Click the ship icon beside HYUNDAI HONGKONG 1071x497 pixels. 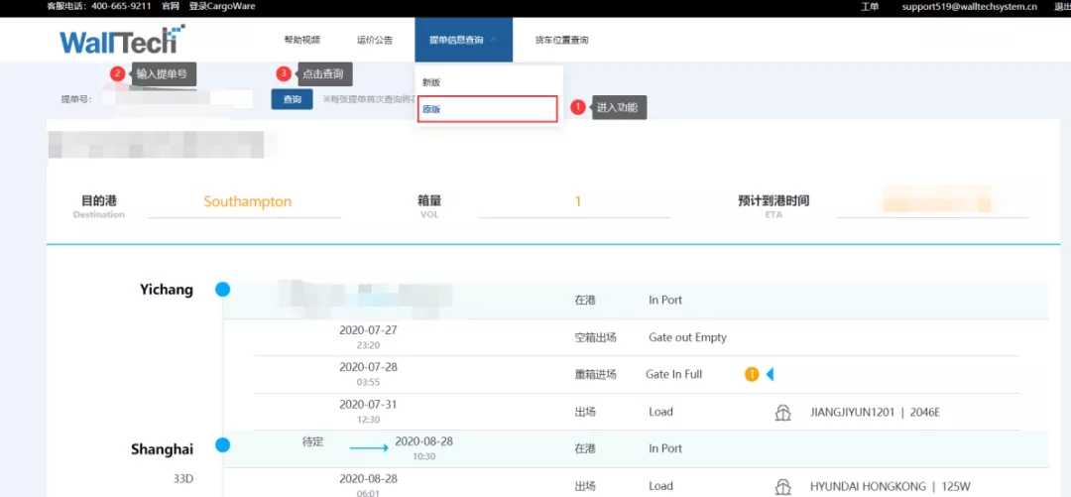pyautogui.click(x=782, y=487)
